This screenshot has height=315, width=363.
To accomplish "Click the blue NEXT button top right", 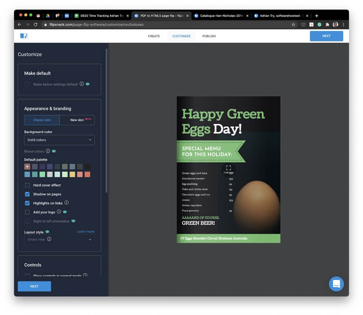I will (326, 36).
